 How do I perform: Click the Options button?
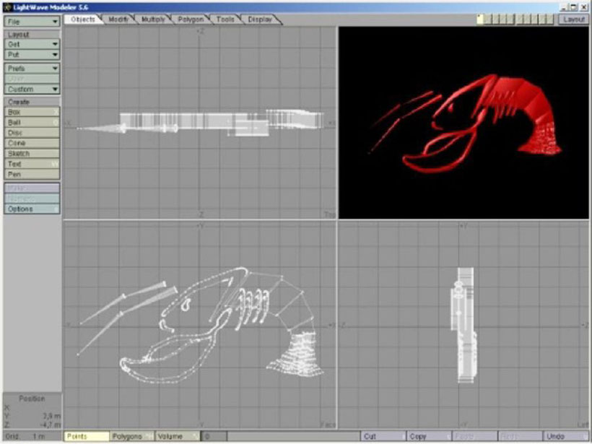32,209
